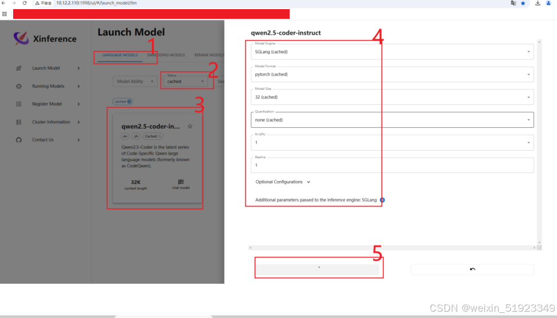Open the Quantization dropdown
The image size is (557, 318).
(x=392, y=120)
